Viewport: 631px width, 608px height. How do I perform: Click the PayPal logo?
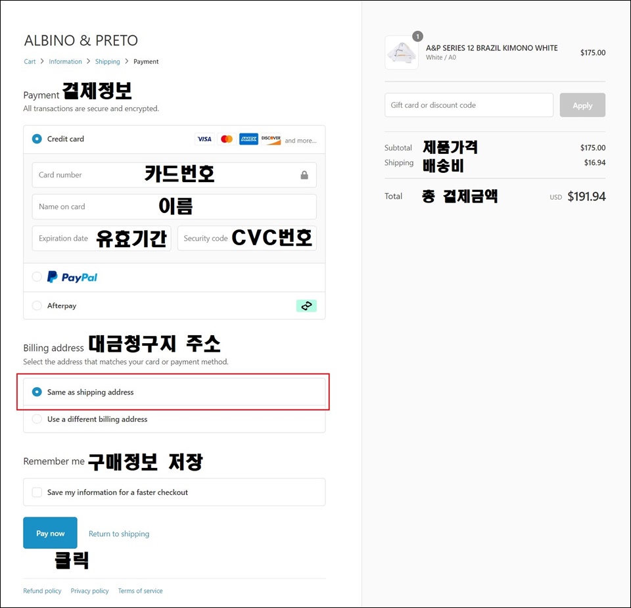(x=72, y=277)
